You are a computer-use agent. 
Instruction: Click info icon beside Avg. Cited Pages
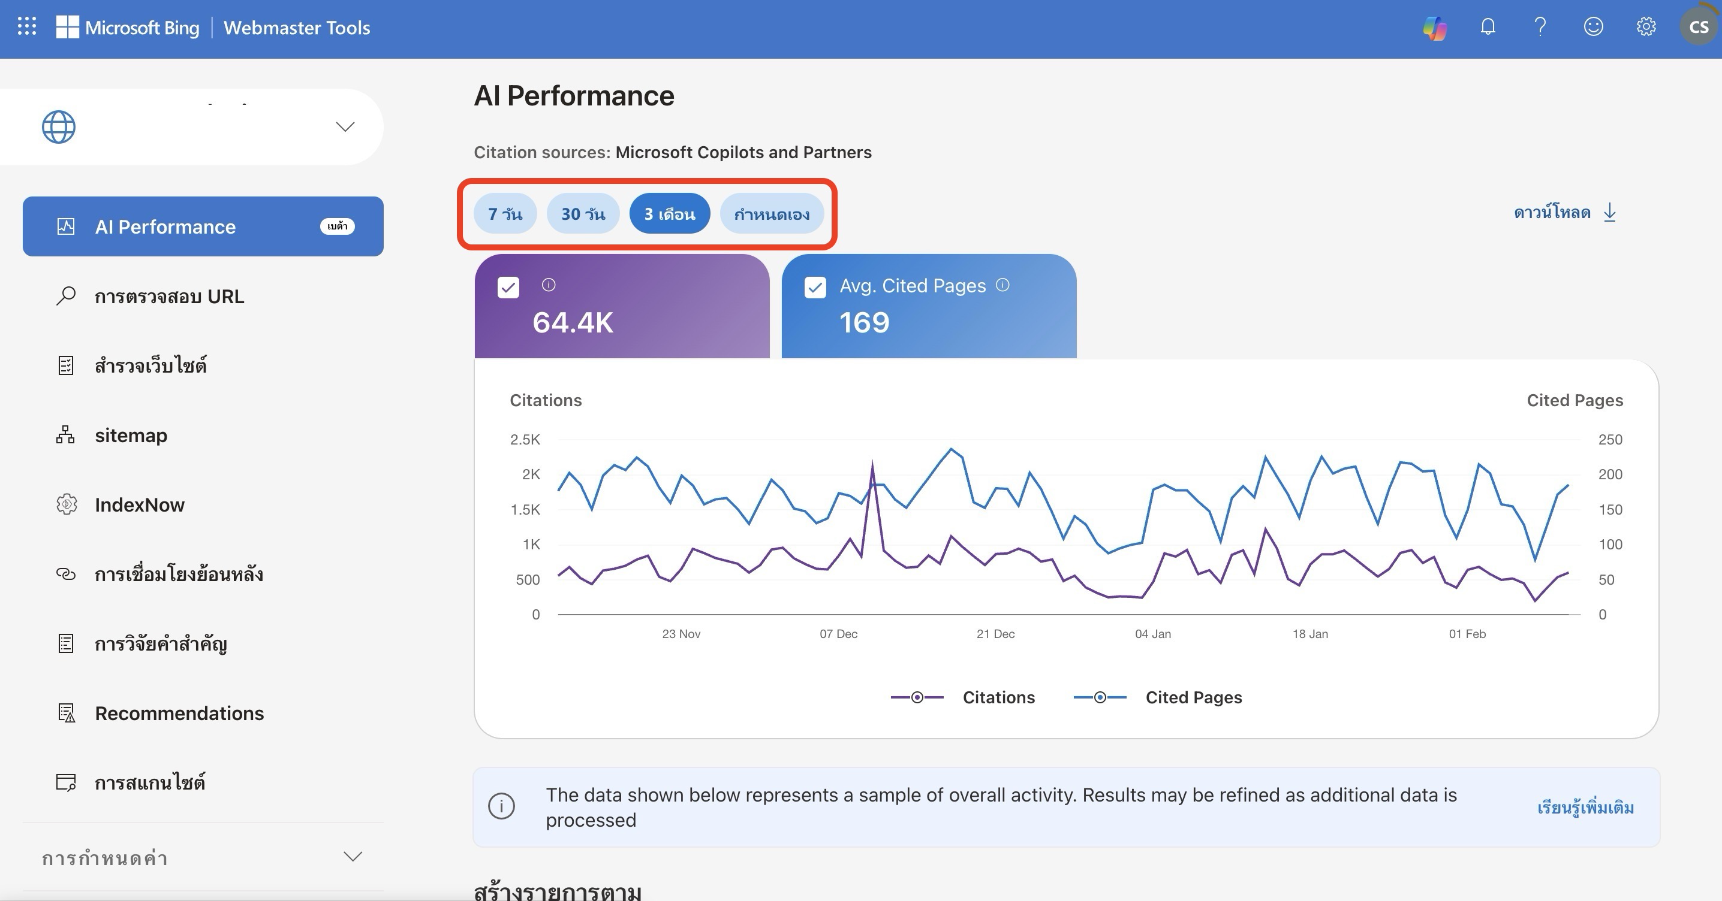pos(1003,285)
